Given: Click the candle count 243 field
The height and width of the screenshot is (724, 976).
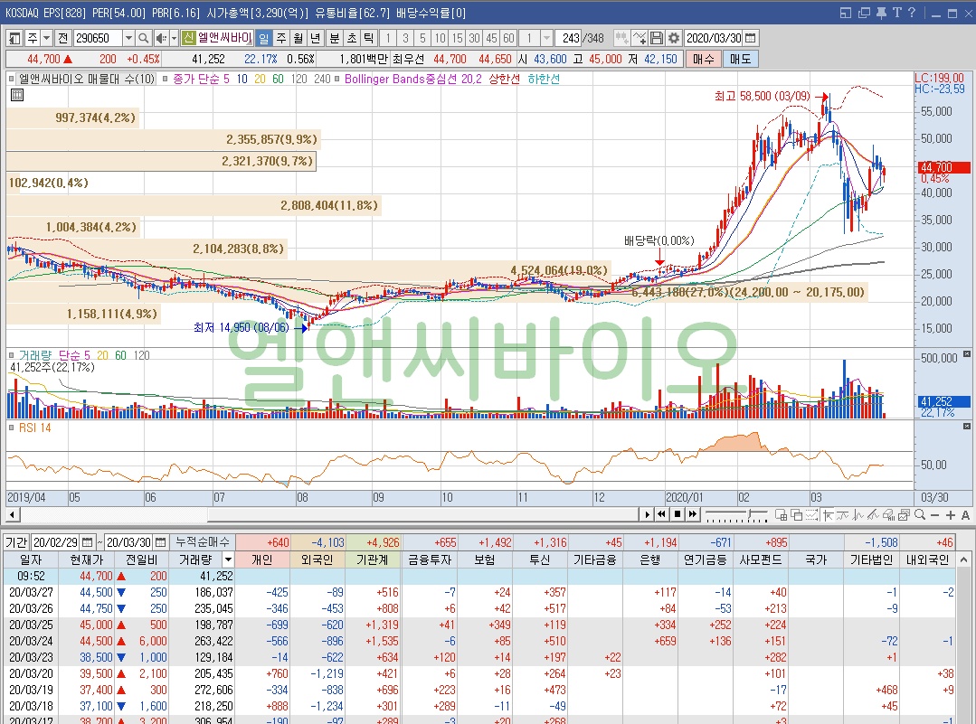Looking at the screenshot, I should [569, 39].
